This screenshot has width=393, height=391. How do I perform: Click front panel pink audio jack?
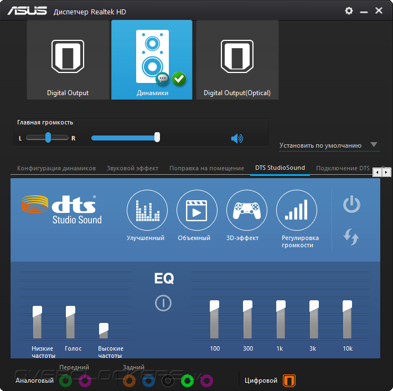(85, 380)
